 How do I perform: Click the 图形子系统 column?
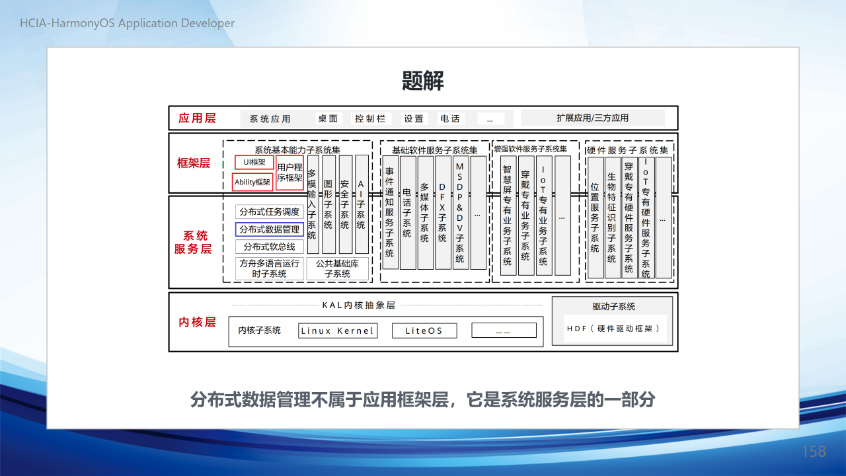tap(328, 204)
